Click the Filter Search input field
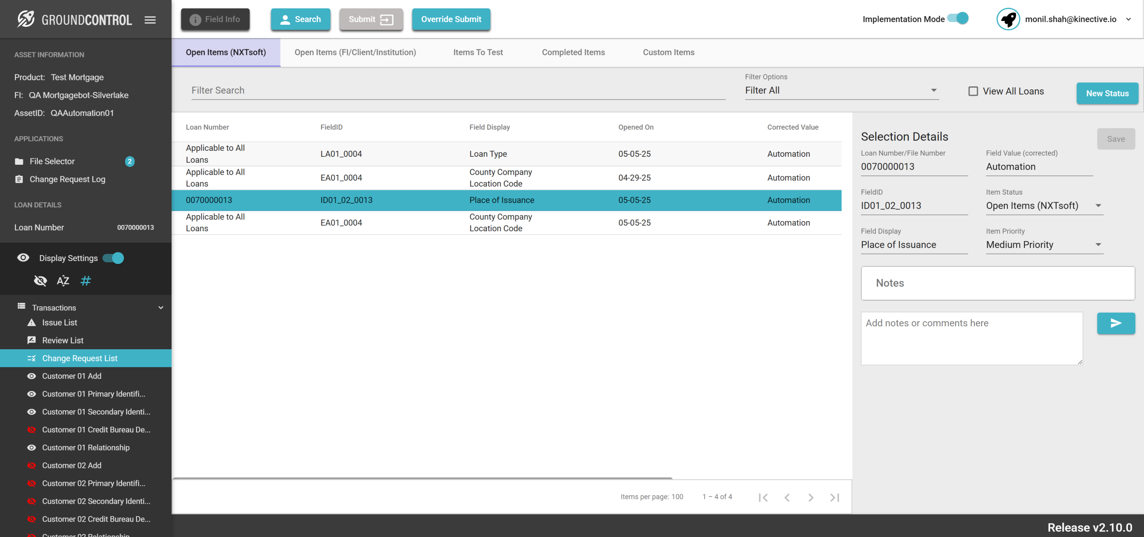The width and height of the screenshot is (1144, 537). point(458,90)
